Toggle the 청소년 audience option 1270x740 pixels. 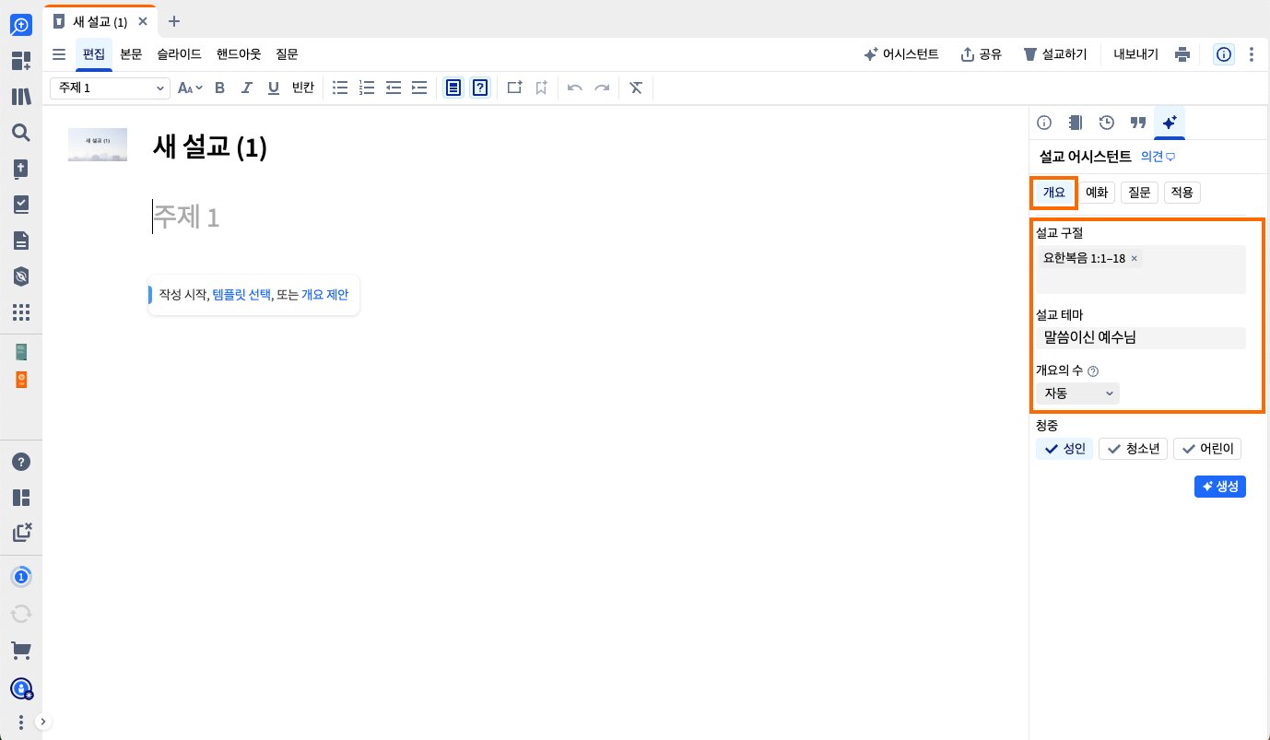click(1134, 449)
